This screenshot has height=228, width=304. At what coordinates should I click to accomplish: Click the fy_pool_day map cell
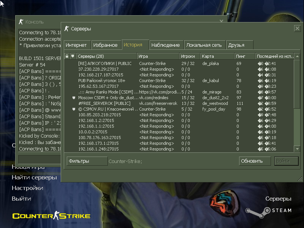coord(214,109)
